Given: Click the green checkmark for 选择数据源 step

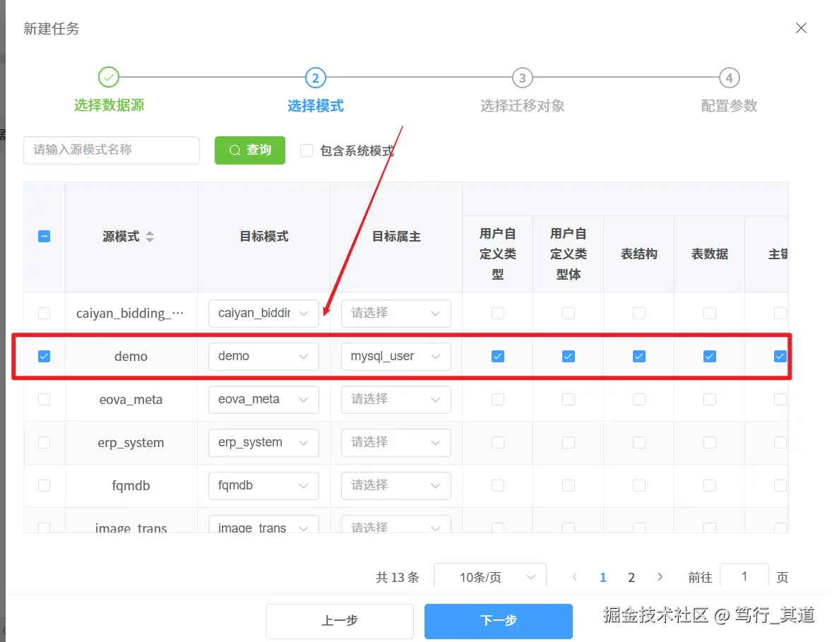Looking at the screenshot, I should click(109, 78).
